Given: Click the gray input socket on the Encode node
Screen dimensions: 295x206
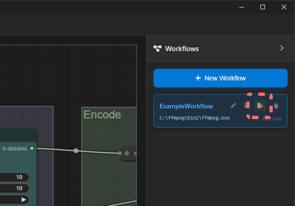Looking at the screenshot, I should click(x=127, y=153).
